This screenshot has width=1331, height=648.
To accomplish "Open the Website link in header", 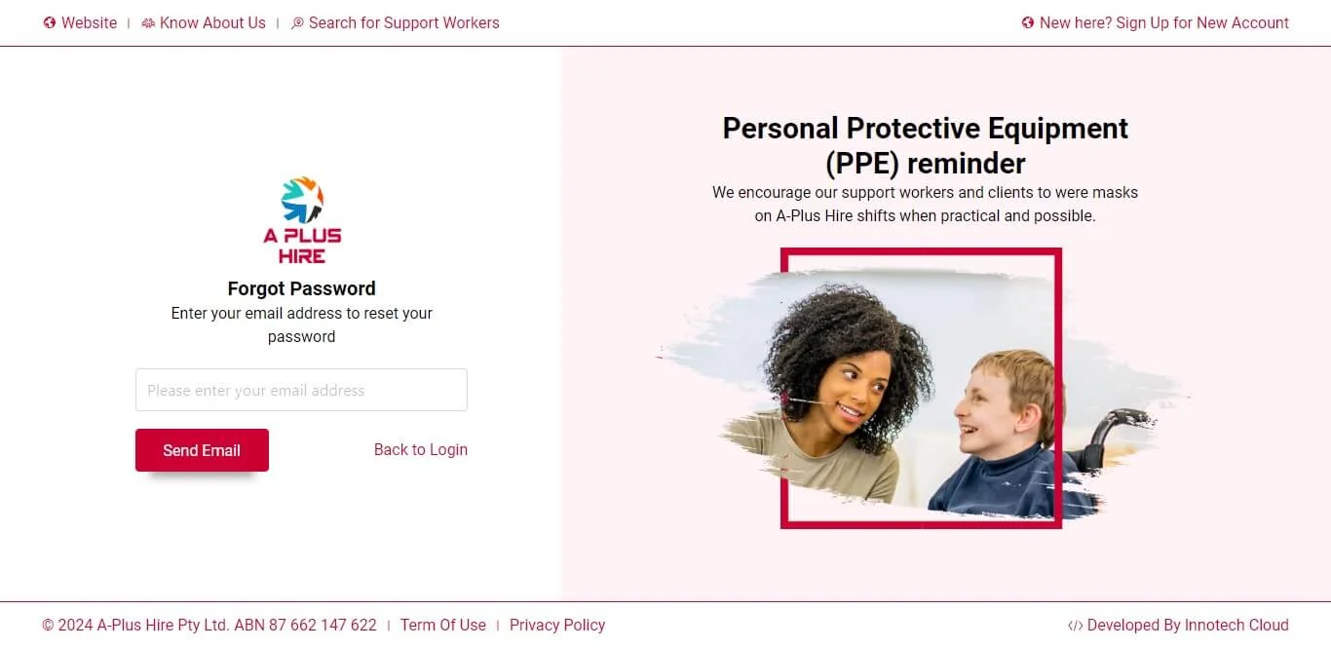I will (x=89, y=23).
